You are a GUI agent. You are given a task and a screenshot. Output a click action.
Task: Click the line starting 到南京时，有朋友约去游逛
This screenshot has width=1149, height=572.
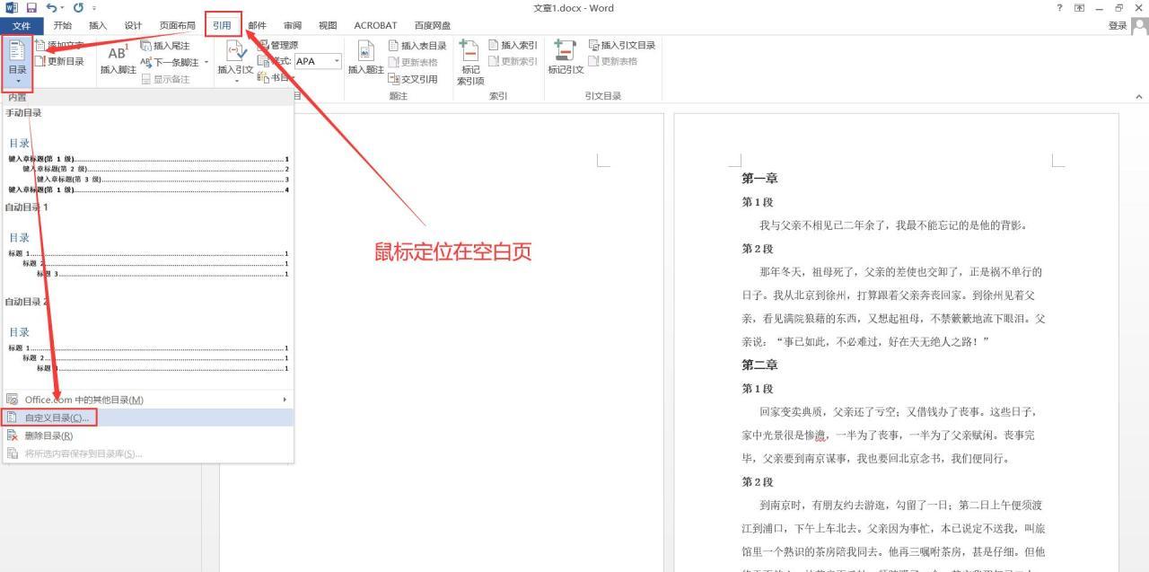(x=901, y=506)
